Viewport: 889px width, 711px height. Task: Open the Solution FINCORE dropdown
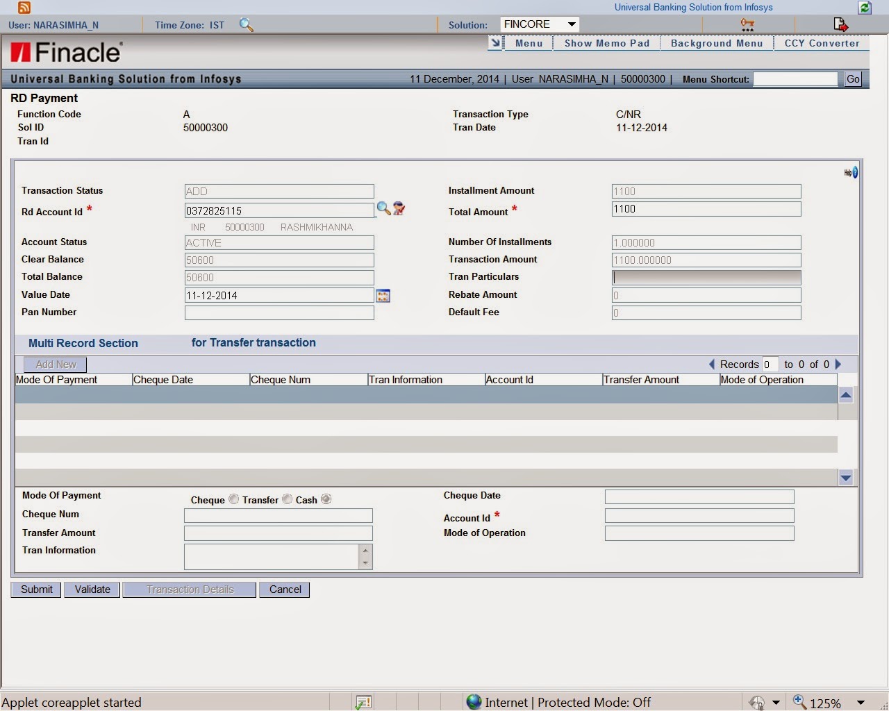point(540,24)
